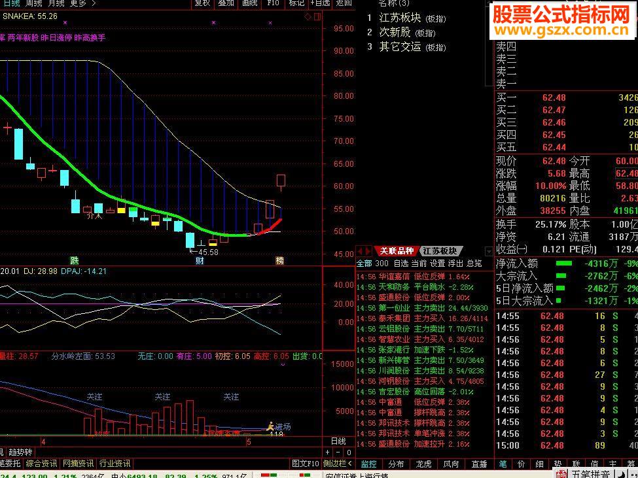Click the F10 button in top toolbar
The height and width of the screenshot is (478, 638).
274,3
